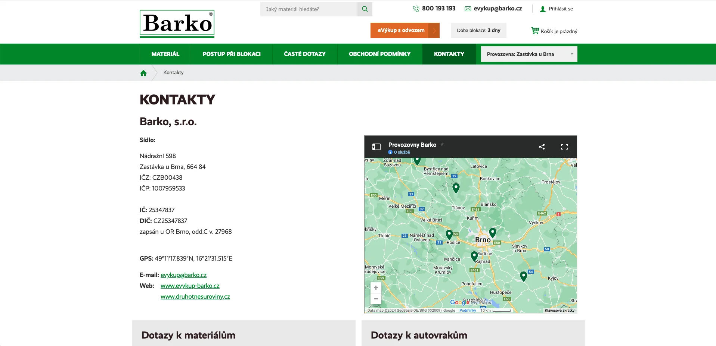This screenshot has width=716, height=346.
Task: Select the map pin east of Brno
Action: (493, 233)
